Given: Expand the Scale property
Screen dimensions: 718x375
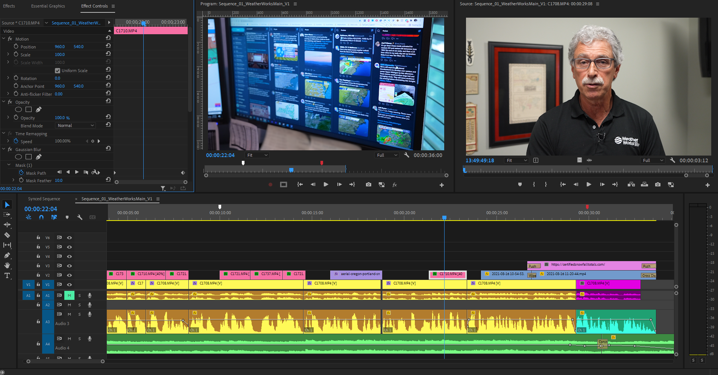Looking at the screenshot, I should point(8,54).
